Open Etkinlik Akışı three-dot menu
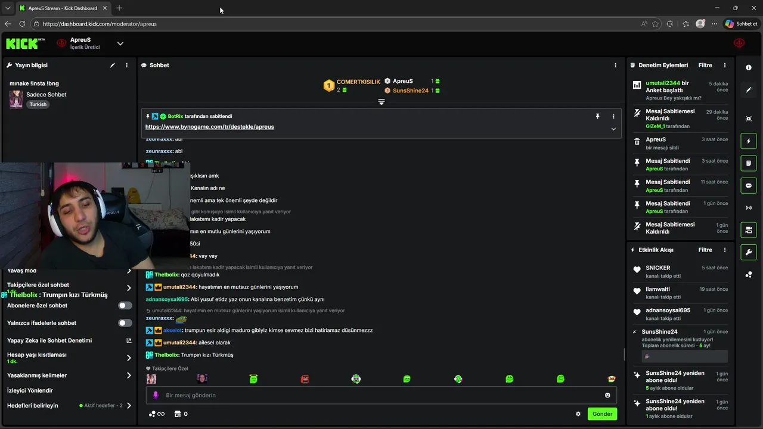This screenshot has width=763, height=429. click(725, 250)
